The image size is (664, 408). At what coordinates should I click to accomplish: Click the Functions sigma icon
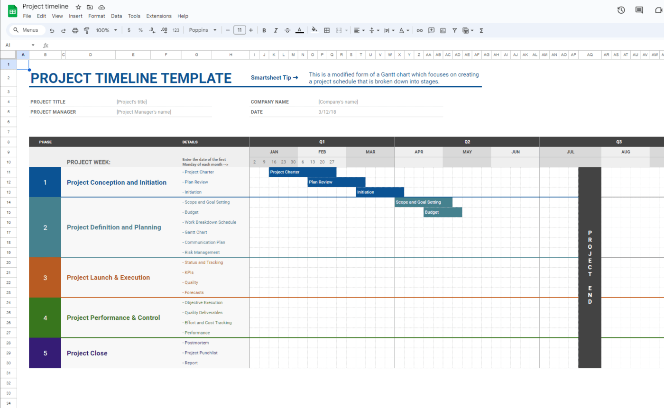(x=481, y=30)
